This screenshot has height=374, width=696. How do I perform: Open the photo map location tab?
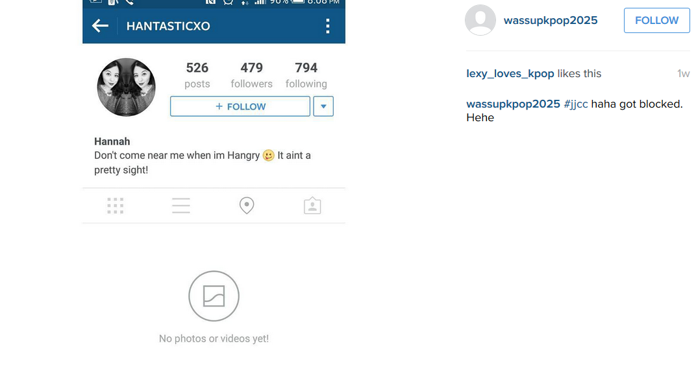[247, 205]
